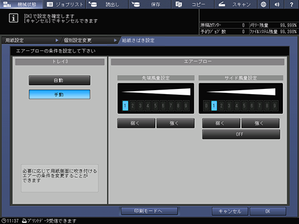Select 自動 automatic mode
The height and width of the screenshot is (224, 299).
point(60,80)
